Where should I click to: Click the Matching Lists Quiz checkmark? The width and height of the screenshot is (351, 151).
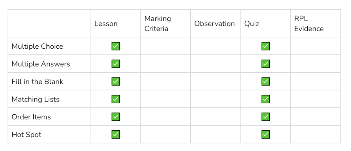pos(266,99)
